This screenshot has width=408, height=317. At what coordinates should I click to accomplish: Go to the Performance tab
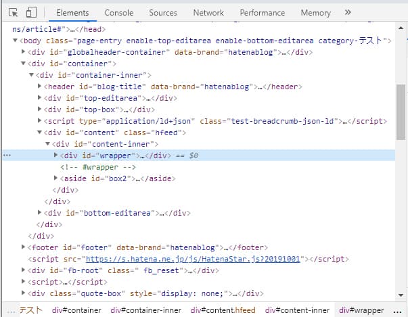pyautogui.click(x=263, y=13)
